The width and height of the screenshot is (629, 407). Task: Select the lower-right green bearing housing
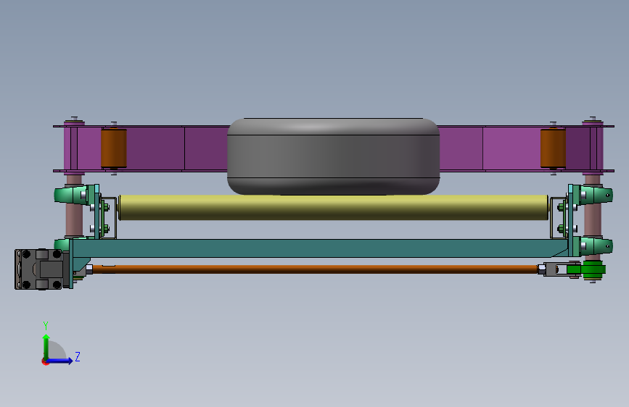pos(596,246)
